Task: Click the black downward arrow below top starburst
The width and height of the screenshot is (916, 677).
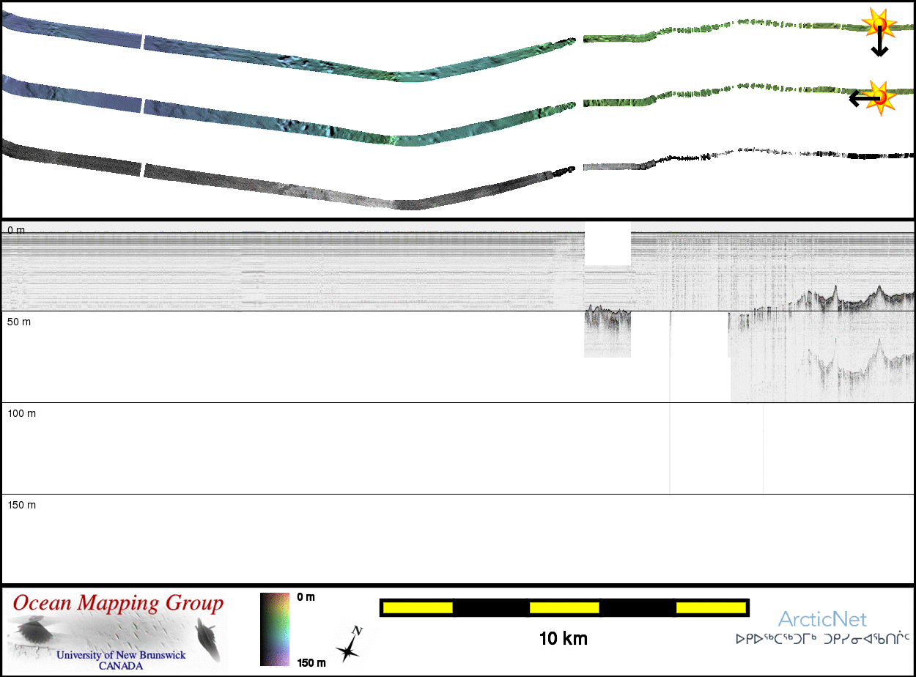Action: [879, 47]
